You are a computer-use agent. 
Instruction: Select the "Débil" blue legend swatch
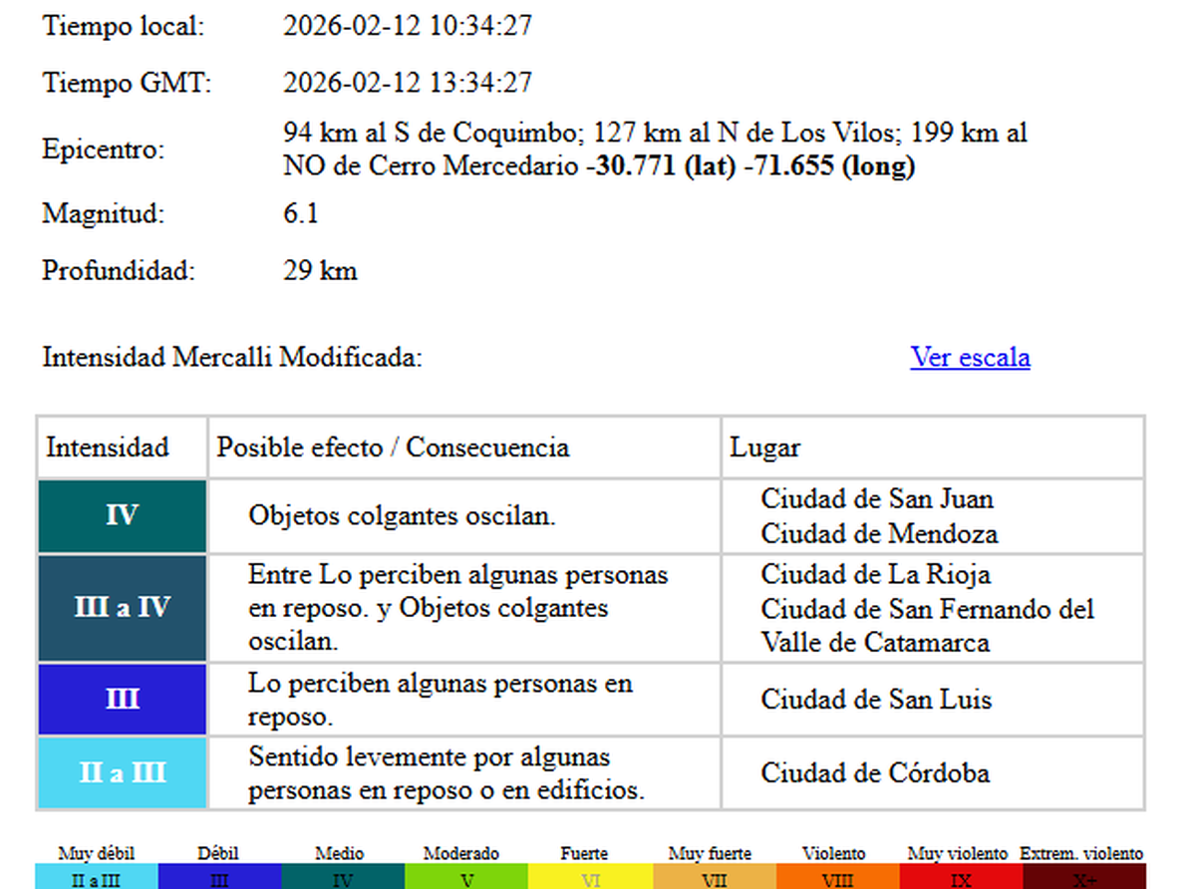point(219,876)
